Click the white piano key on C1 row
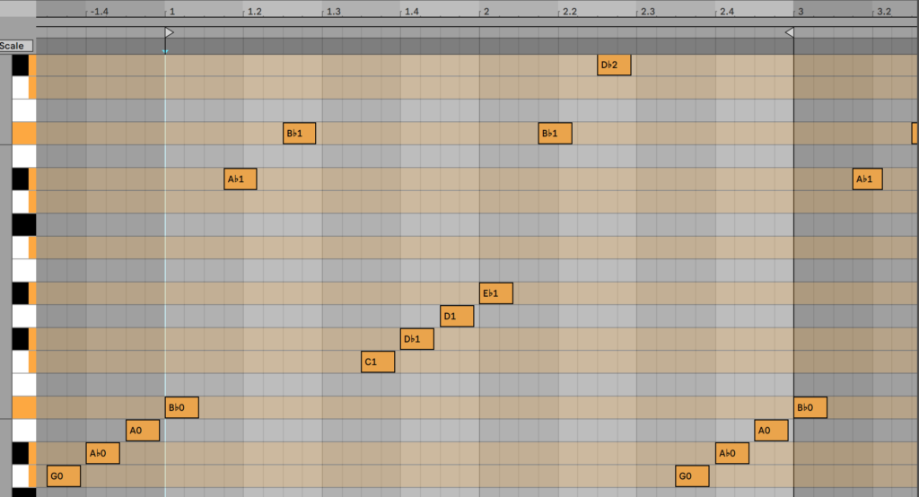Screen dimensions: 919x497 tap(21, 362)
